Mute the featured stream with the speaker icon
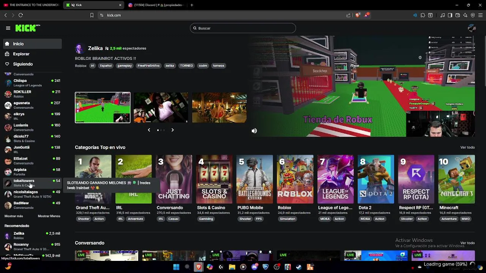This screenshot has width=486, height=273. [x=254, y=131]
